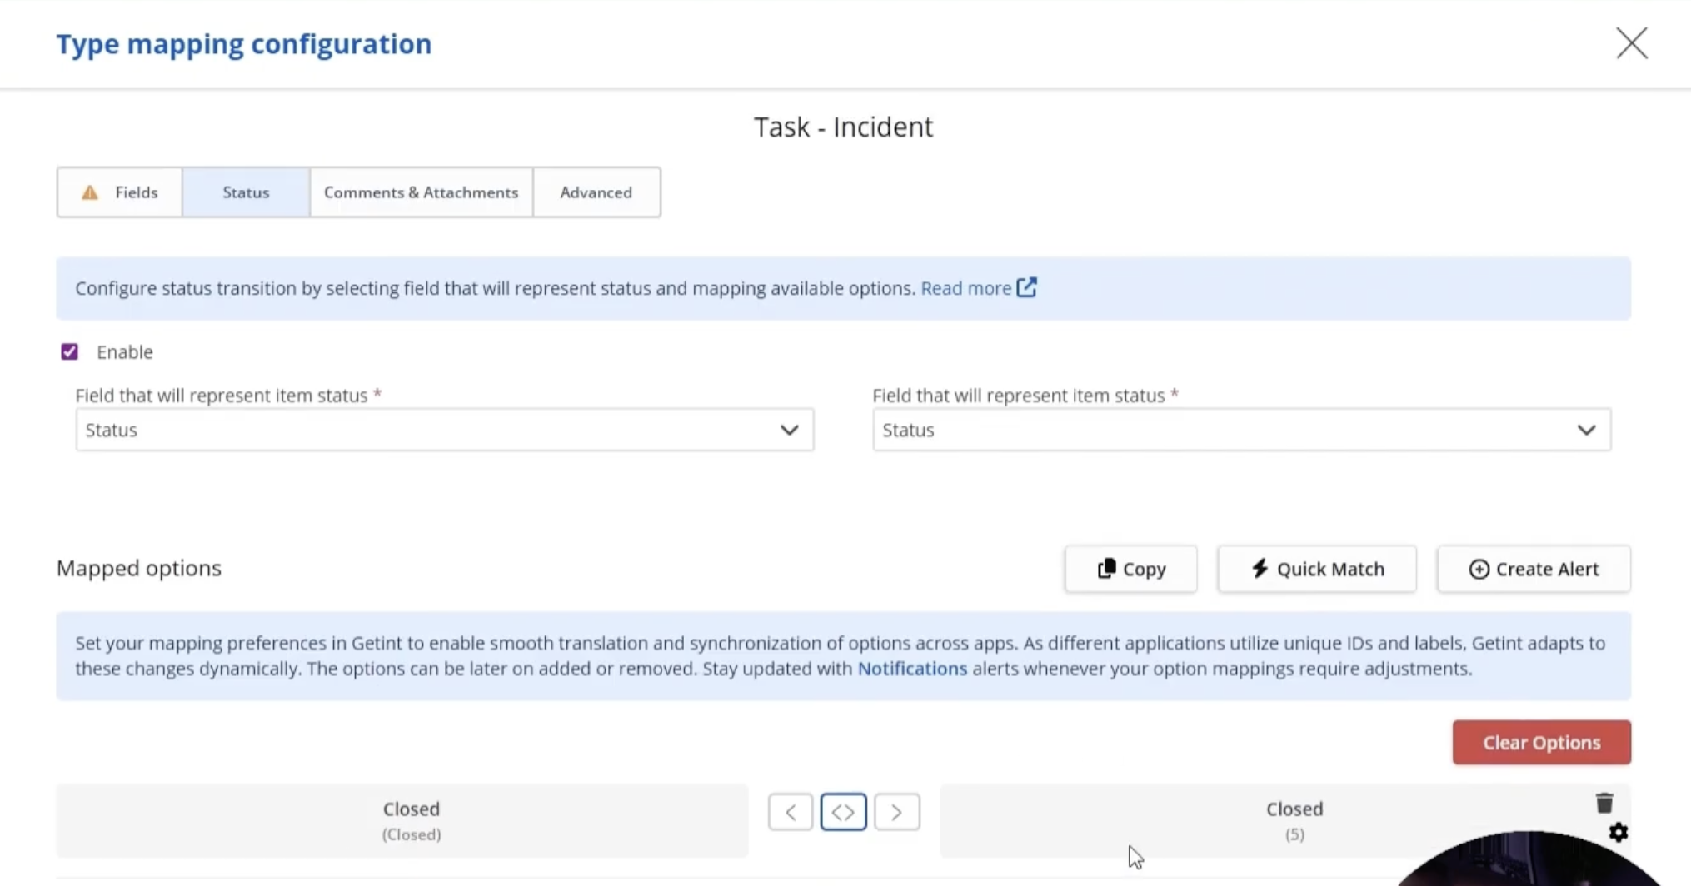Click the warning icon on Fields tab
Viewport: 1691px width, 886px height.
pos(90,192)
